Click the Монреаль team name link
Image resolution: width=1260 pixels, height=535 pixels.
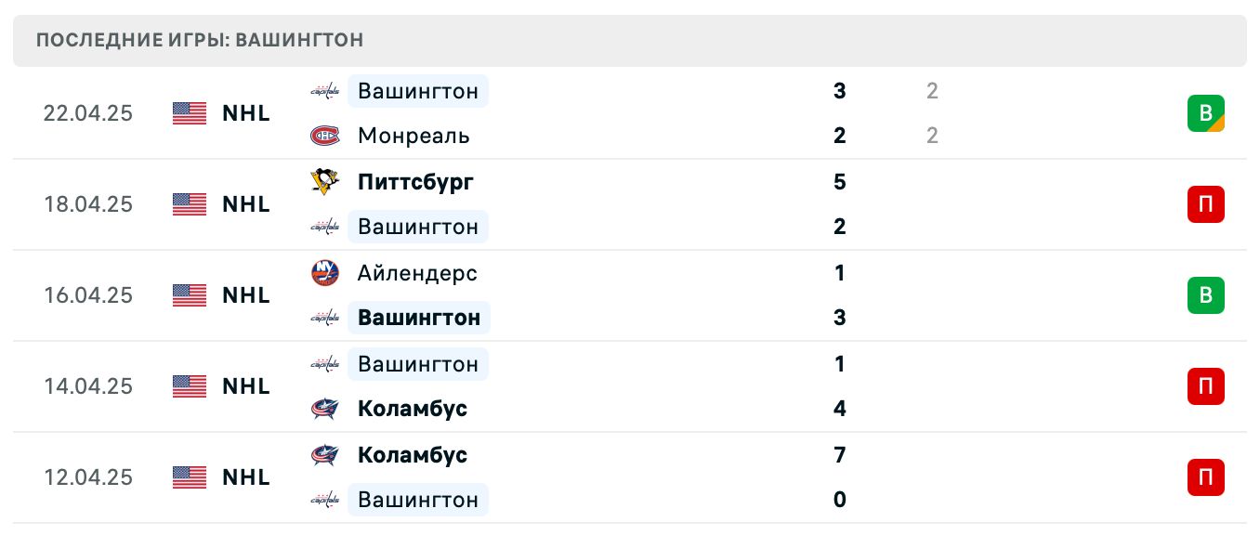413,136
